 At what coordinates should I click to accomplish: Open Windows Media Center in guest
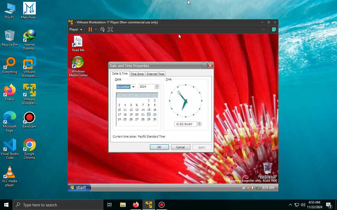[x=78, y=67]
